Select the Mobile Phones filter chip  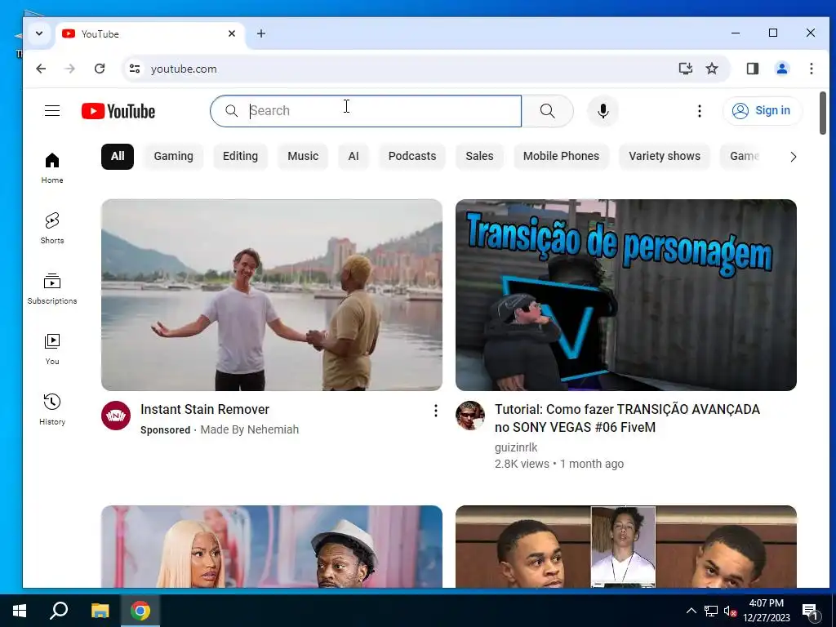pyautogui.click(x=561, y=156)
